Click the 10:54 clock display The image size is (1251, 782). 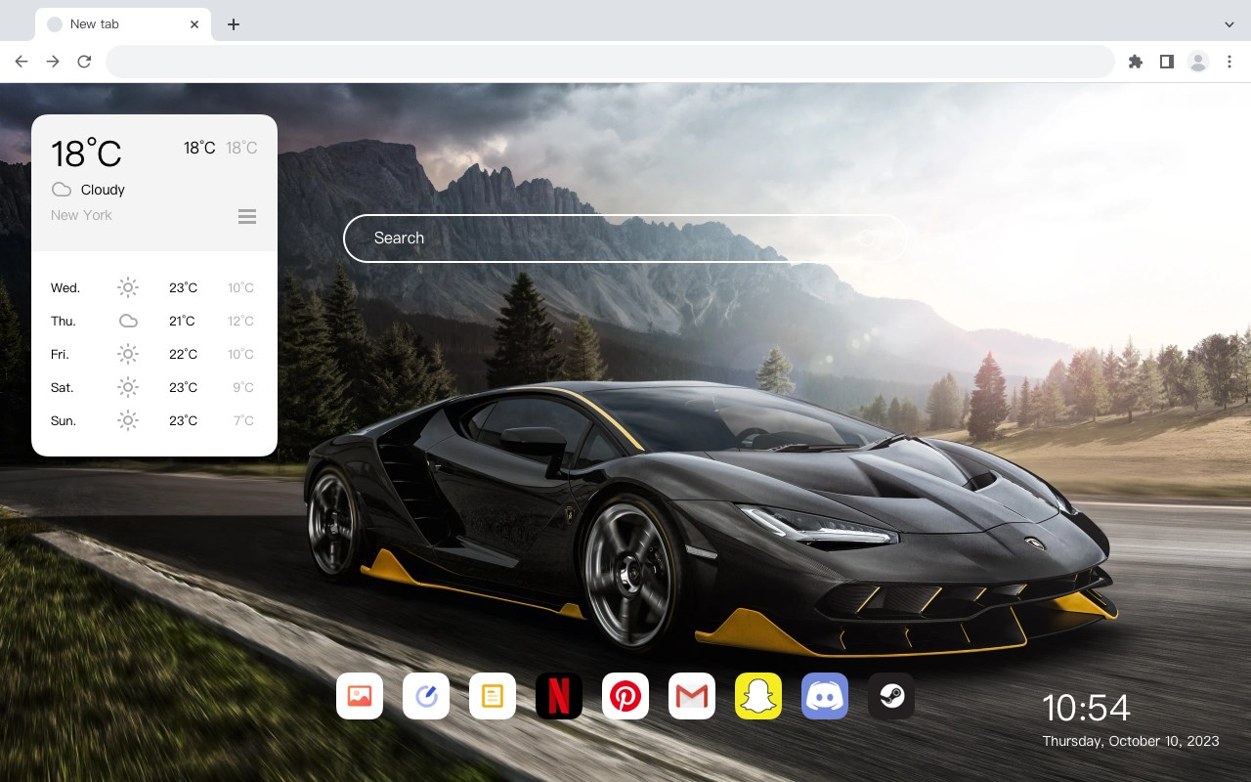[x=1086, y=708]
